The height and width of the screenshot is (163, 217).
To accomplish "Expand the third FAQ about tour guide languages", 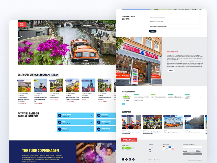I will tap(200, 26).
